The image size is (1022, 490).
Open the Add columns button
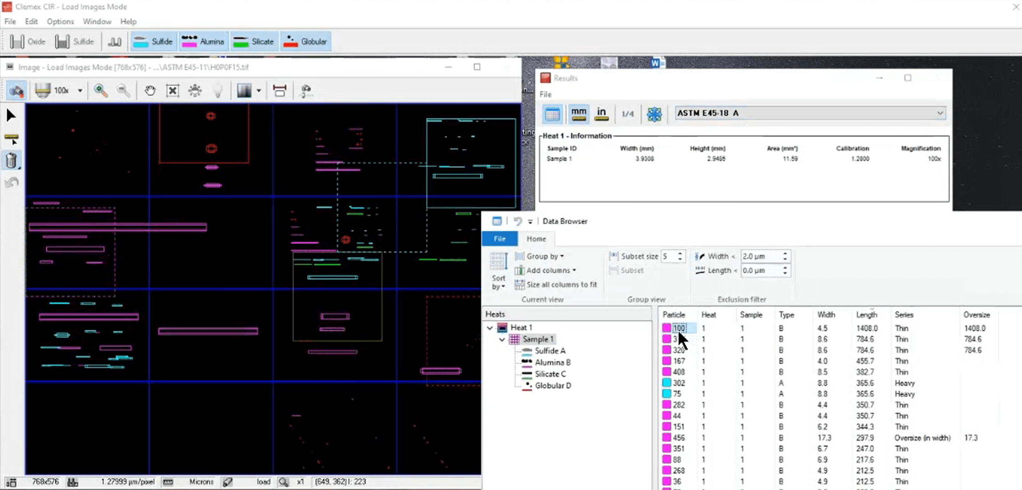point(546,270)
